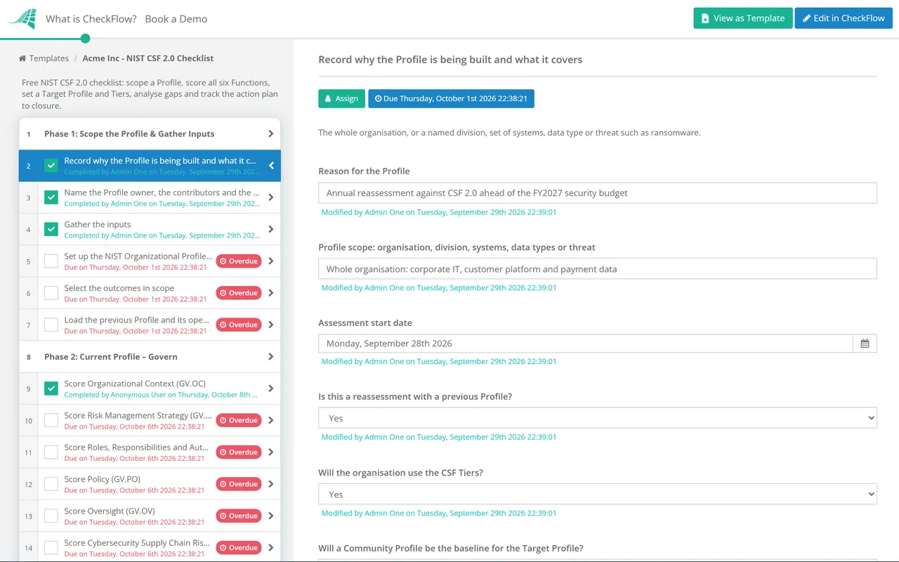The image size is (899, 562).
Task: Click Overdue badge on Score Risk Management Strategy
Action: point(239,420)
